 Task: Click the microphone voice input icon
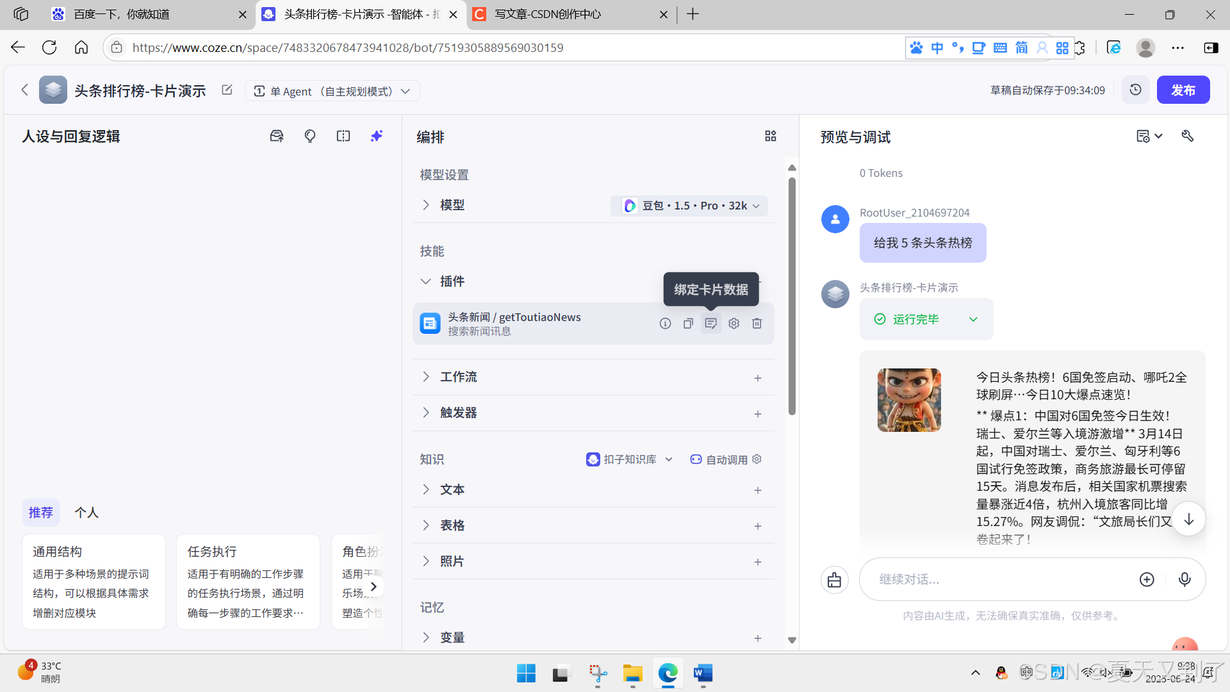[x=1185, y=579]
